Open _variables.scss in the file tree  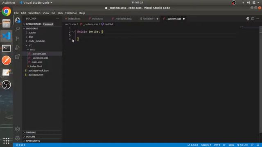coord(40,58)
